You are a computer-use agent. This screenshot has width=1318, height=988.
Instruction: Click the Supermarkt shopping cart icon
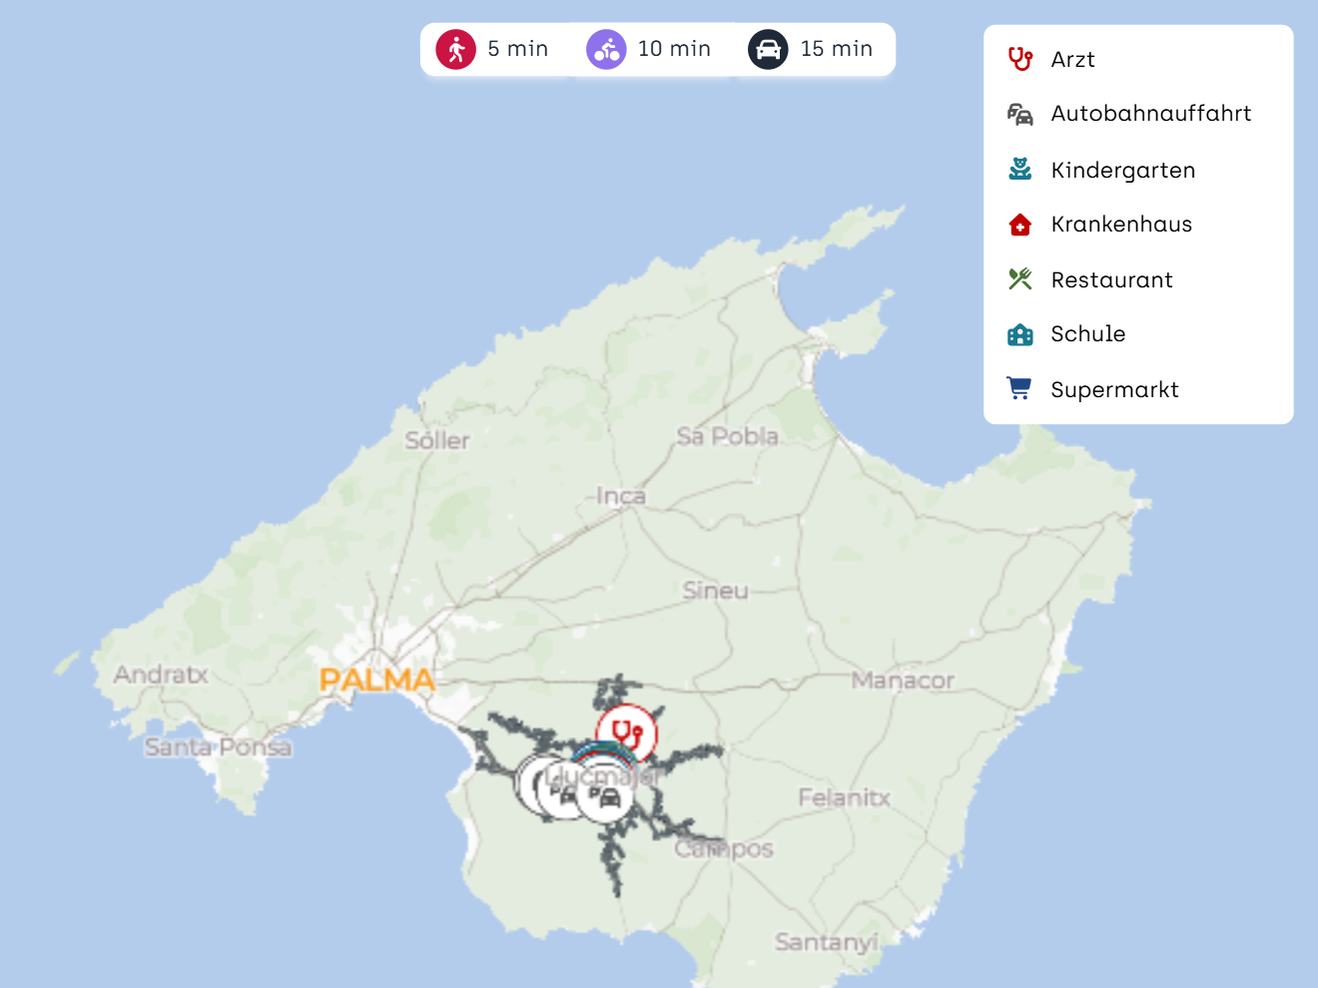(1019, 389)
